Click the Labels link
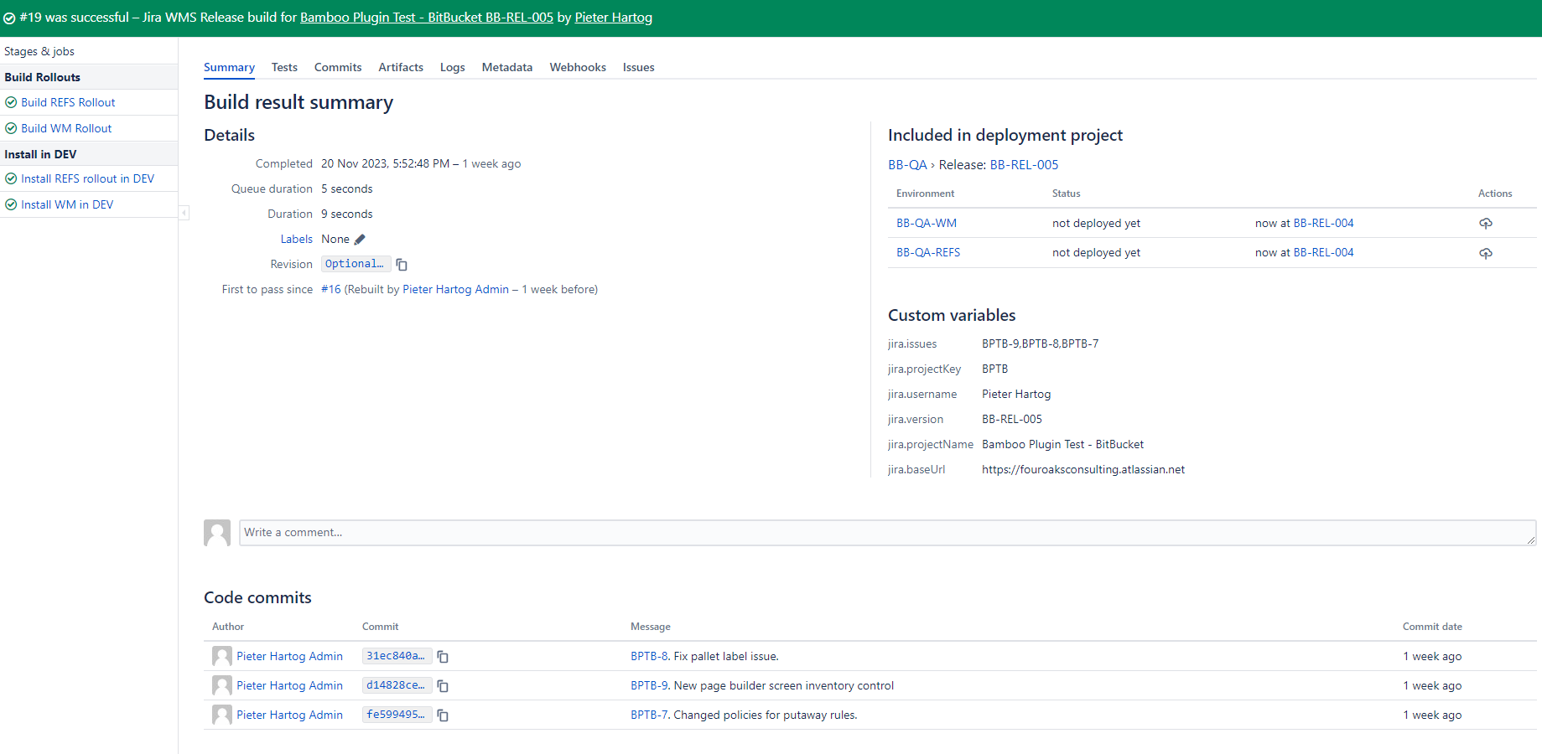 pos(296,239)
